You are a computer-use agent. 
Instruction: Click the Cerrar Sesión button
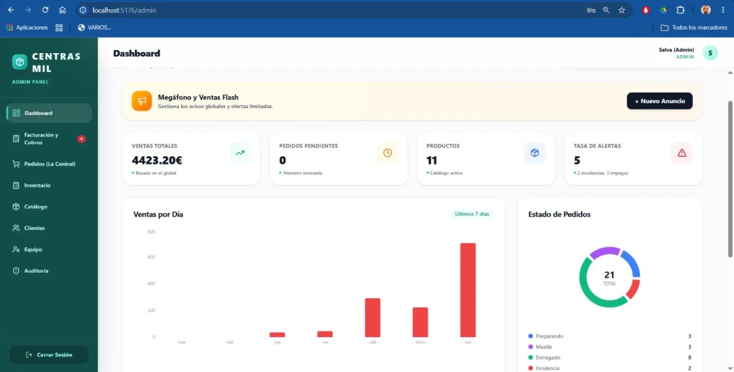click(x=49, y=355)
